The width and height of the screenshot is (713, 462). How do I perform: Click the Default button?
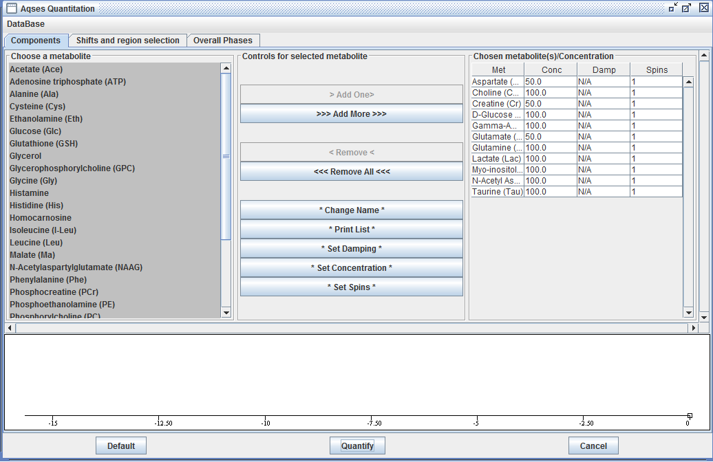click(121, 445)
